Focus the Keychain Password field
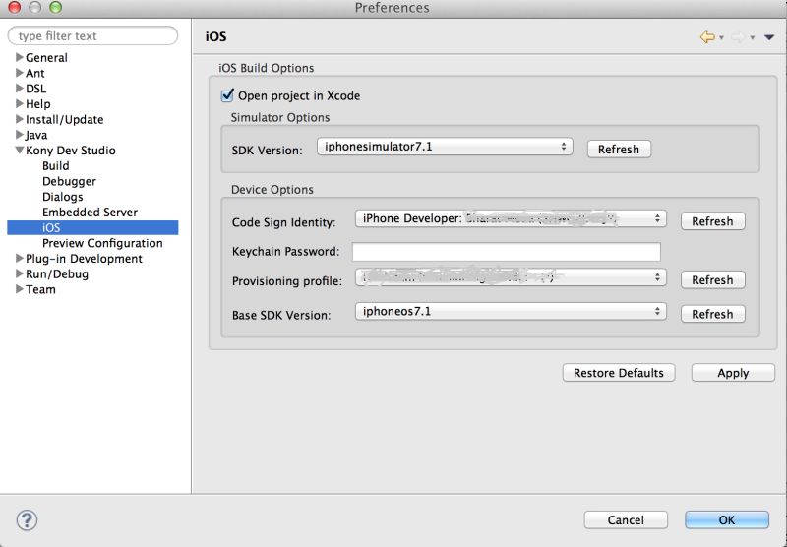 coord(506,252)
